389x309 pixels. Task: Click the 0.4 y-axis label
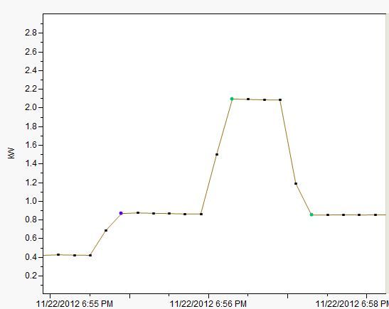click(x=31, y=257)
